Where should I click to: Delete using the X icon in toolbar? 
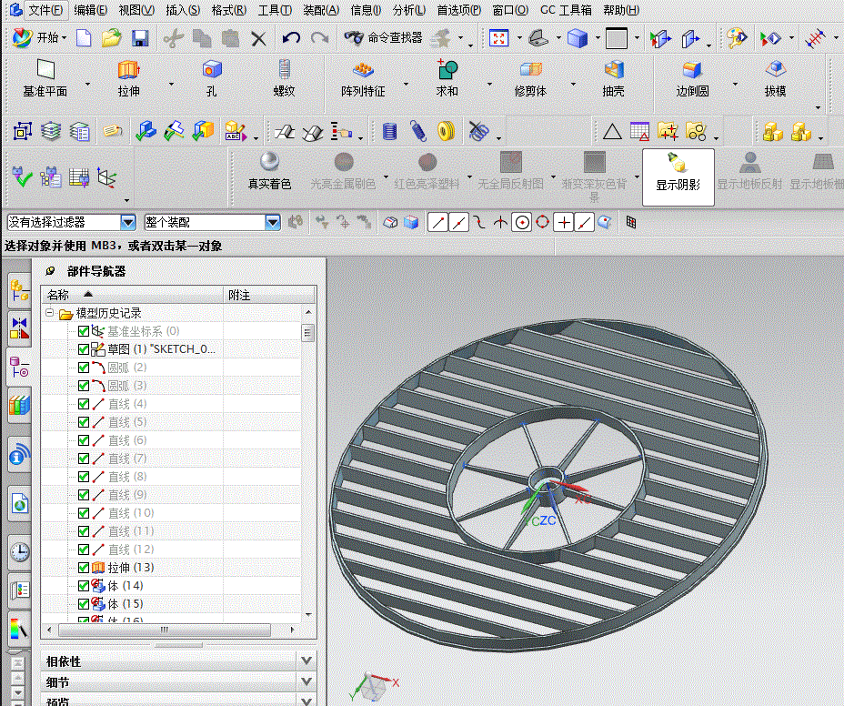pyautogui.click(x=259, y=39)
